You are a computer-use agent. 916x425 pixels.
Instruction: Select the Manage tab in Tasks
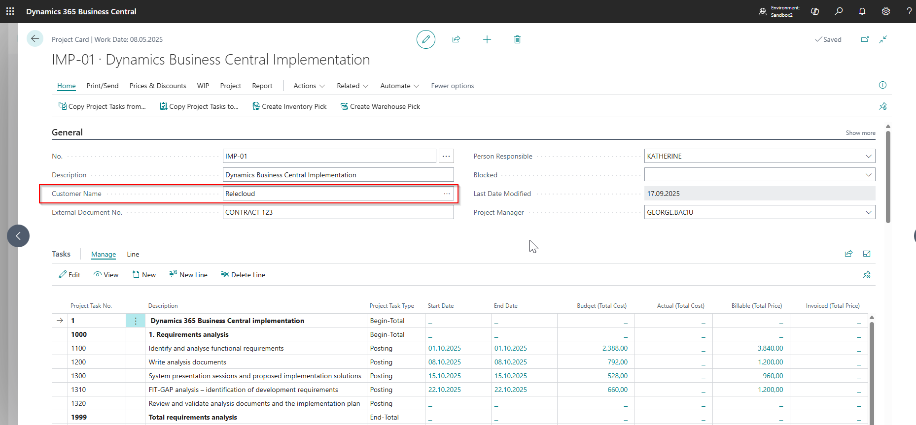pyautogui.click(x=104, y=254)
